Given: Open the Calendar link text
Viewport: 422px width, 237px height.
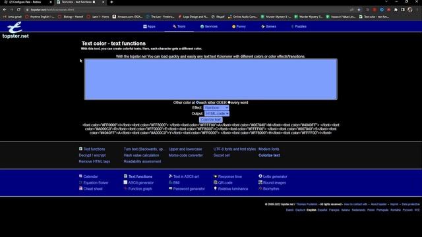Looking at the screenshot, I should 90,176.
